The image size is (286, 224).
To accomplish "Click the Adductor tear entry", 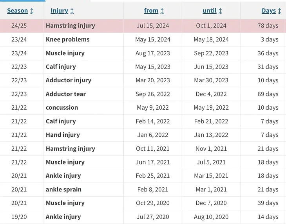I will click(x=66, y=94).
